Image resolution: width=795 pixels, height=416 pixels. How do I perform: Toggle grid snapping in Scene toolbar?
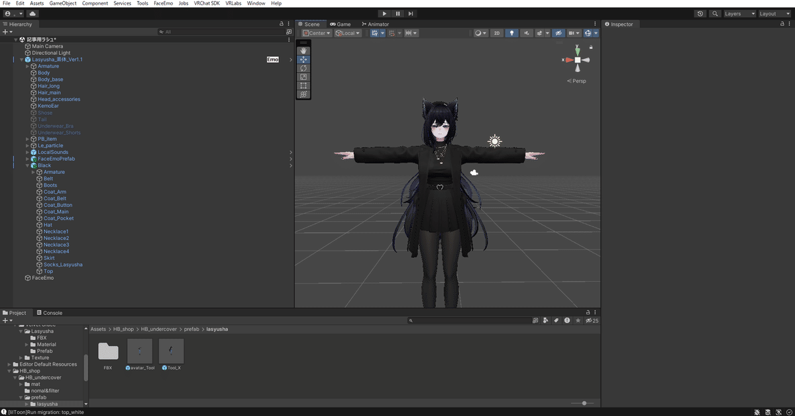[375, 33]
